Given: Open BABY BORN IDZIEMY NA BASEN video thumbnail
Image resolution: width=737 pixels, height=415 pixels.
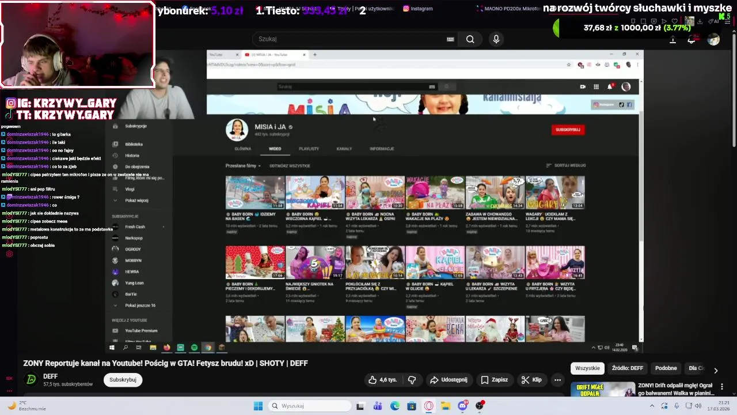Looking at the screenshot, I should tap(255, 192).
